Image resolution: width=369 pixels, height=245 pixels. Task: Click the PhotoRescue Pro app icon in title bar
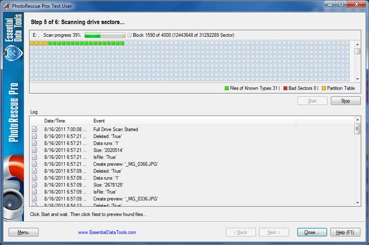(7, 6)
